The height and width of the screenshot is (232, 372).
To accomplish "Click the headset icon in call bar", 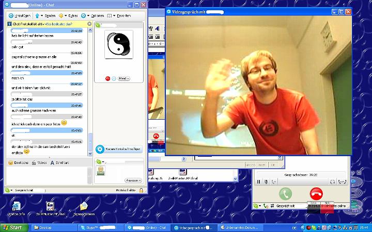I will [332, 182].
